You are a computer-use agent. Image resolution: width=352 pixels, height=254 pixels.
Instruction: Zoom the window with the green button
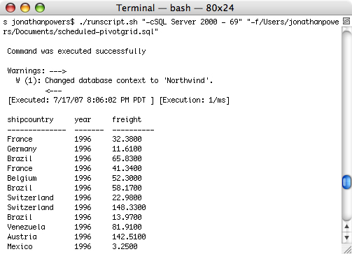[40, 8]
